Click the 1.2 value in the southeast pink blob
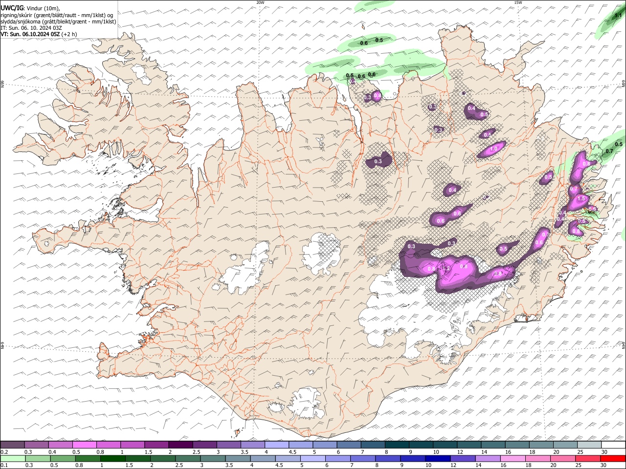626x469 pixels. (x=446, y=268)
